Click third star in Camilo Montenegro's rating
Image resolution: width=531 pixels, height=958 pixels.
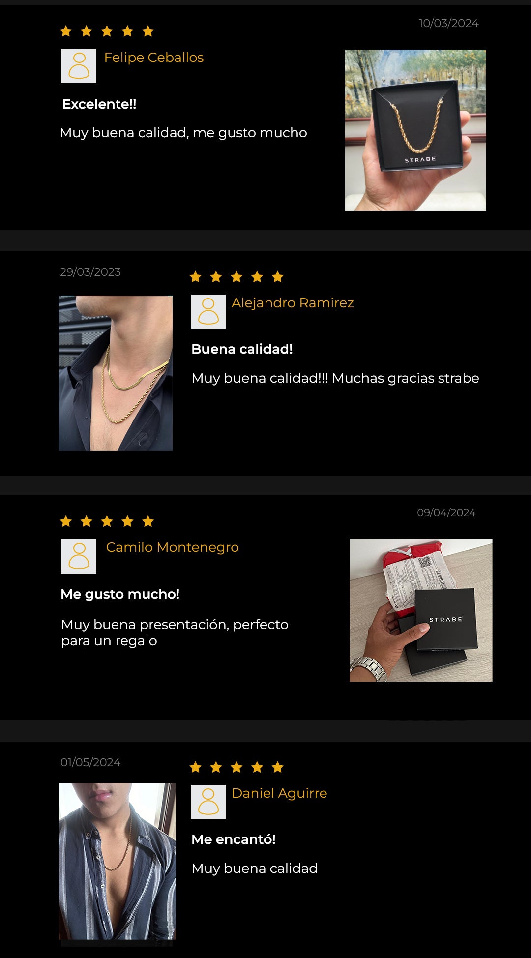(107, 521)
